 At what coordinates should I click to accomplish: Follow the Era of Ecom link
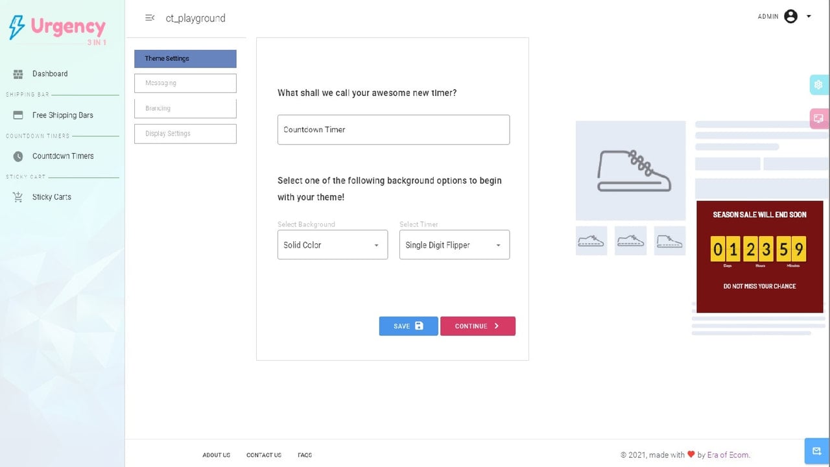coord(728,455)
